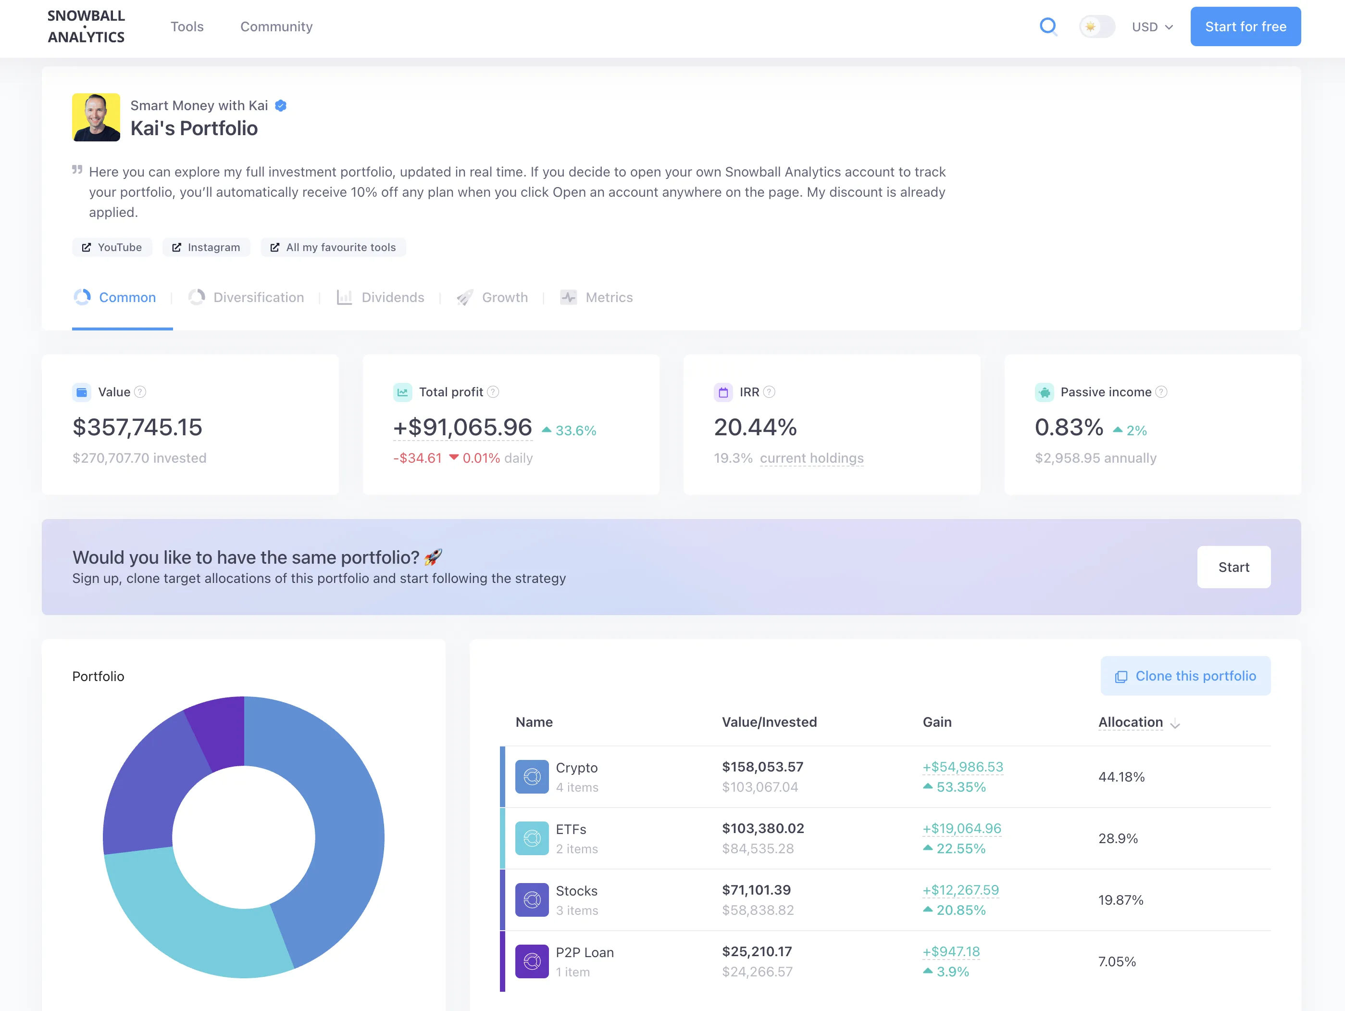Viewport: 1345px width, 1011px height.
Task: Toggle sort order on the Allocation column
Action: [x=1176, y=724]
